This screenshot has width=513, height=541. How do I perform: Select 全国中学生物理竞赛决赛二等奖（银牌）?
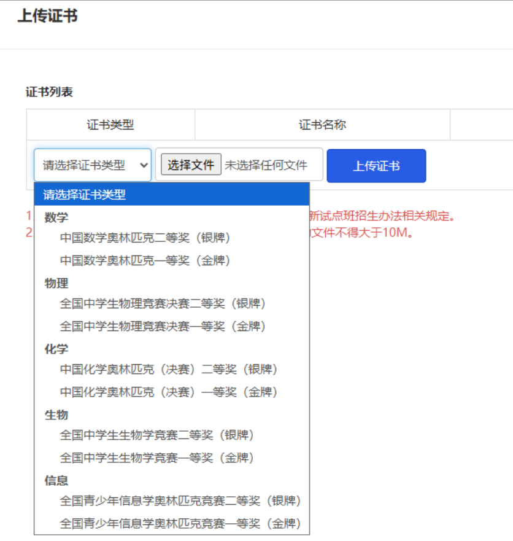(163, 303)
